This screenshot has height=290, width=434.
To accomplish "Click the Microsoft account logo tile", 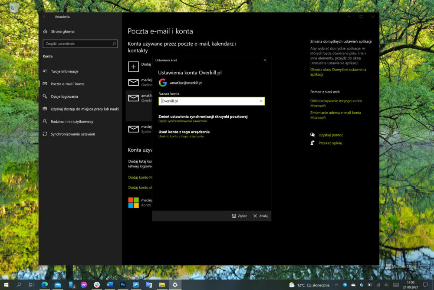I will [133, 203].
